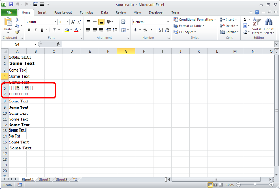Click the Percent Style icon
This screenshot has width=280, height=189.
pos(145,30)
